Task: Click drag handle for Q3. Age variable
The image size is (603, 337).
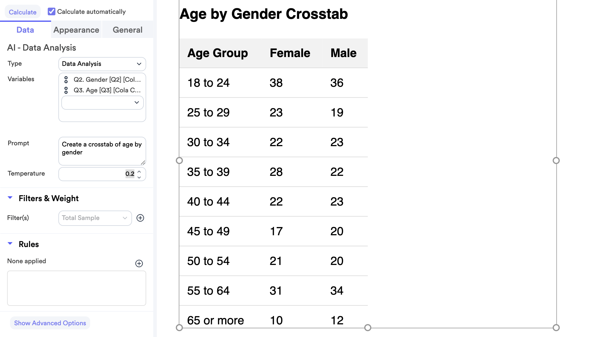Action: coord(66,90)
